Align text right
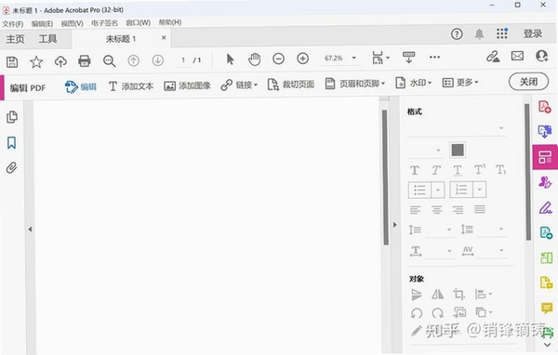The width and height of the screenshot is (558, 355). (458, 209)
